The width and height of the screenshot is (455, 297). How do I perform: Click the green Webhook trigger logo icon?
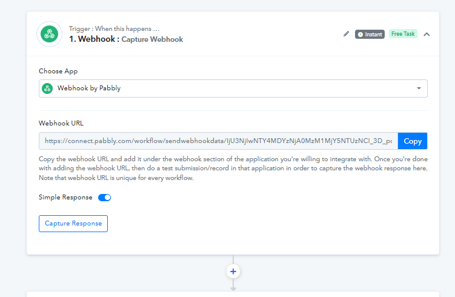click(49, 34)
